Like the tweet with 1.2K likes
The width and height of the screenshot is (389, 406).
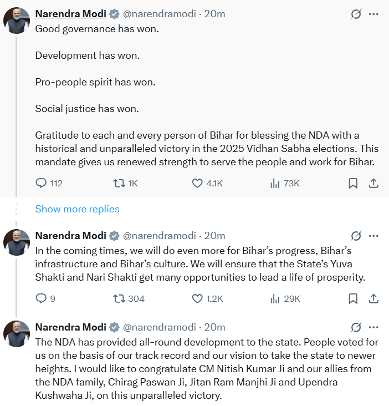pyautogui.click(x=198, y=298)
